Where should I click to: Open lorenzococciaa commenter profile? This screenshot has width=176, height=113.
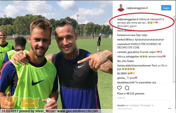click(126, 35)
